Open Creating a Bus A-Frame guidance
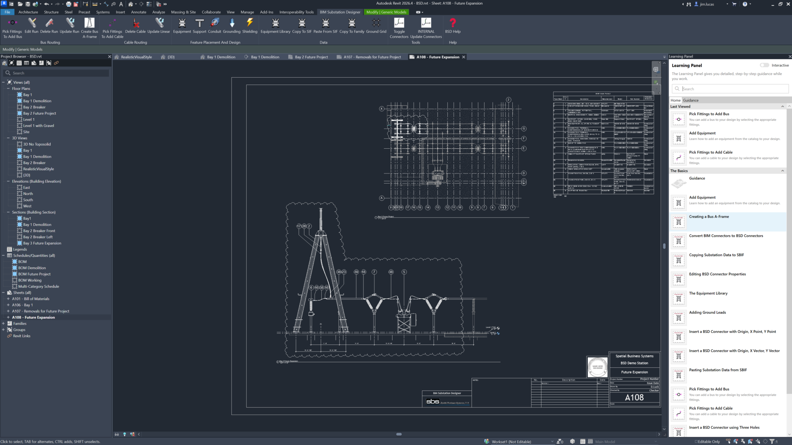 [708, 217]
